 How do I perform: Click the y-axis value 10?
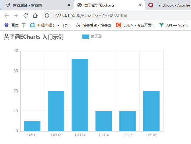point(16,111)
